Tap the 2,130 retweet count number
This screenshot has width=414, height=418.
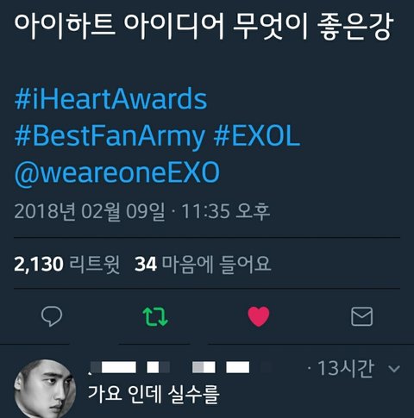coord(39,264)
